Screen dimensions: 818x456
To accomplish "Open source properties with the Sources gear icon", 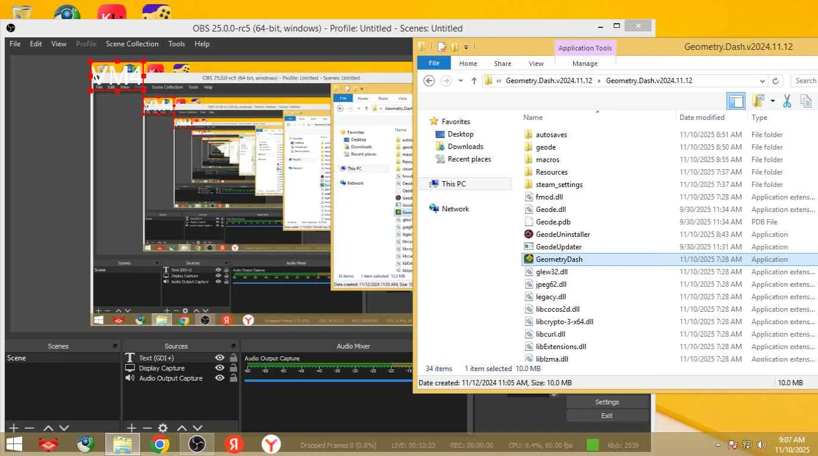I will click(x=162, y=427).
